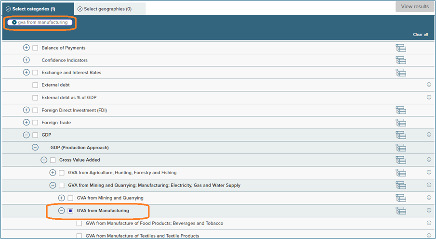Viewport: 436px width, 239px height.
Task: Open hierarchy icon for GVA from Mining and Quarrying
Action: (x=401, y=198)
